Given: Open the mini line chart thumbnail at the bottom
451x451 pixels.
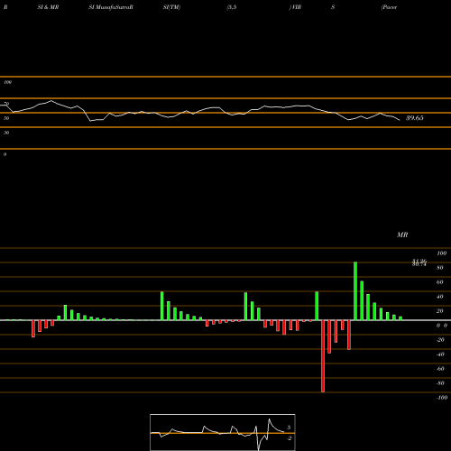Looking at the screenshot, I should 223,432.
